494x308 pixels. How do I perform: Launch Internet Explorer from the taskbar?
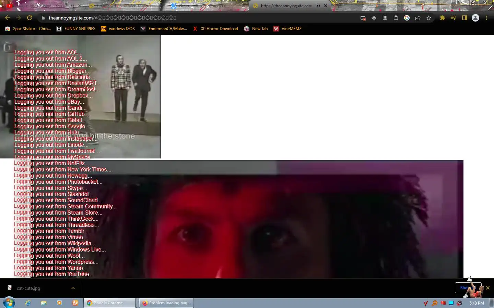28,303
